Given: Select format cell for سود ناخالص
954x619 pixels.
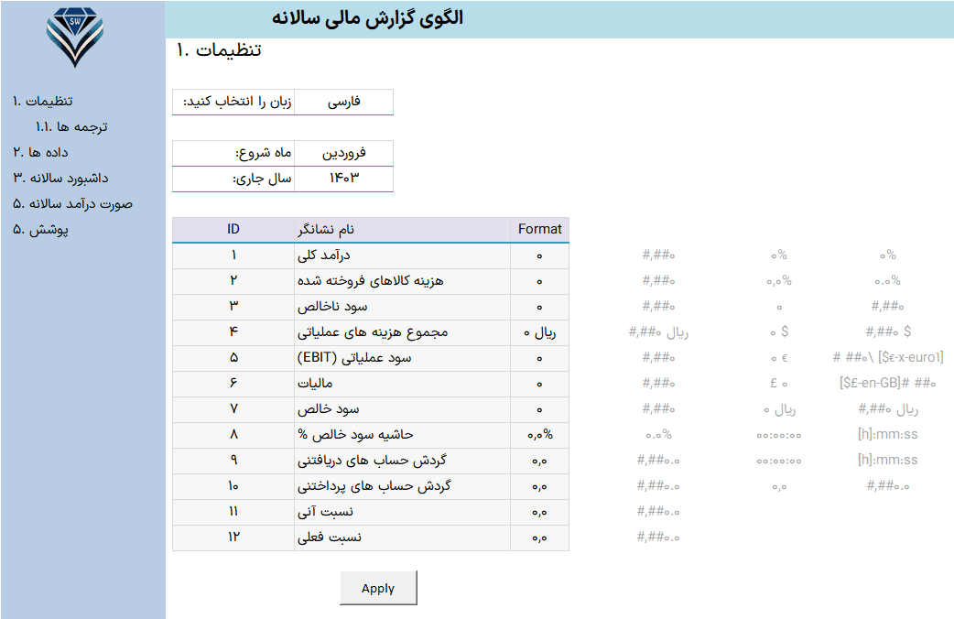Looking at the screenshot, I should 539,307.
